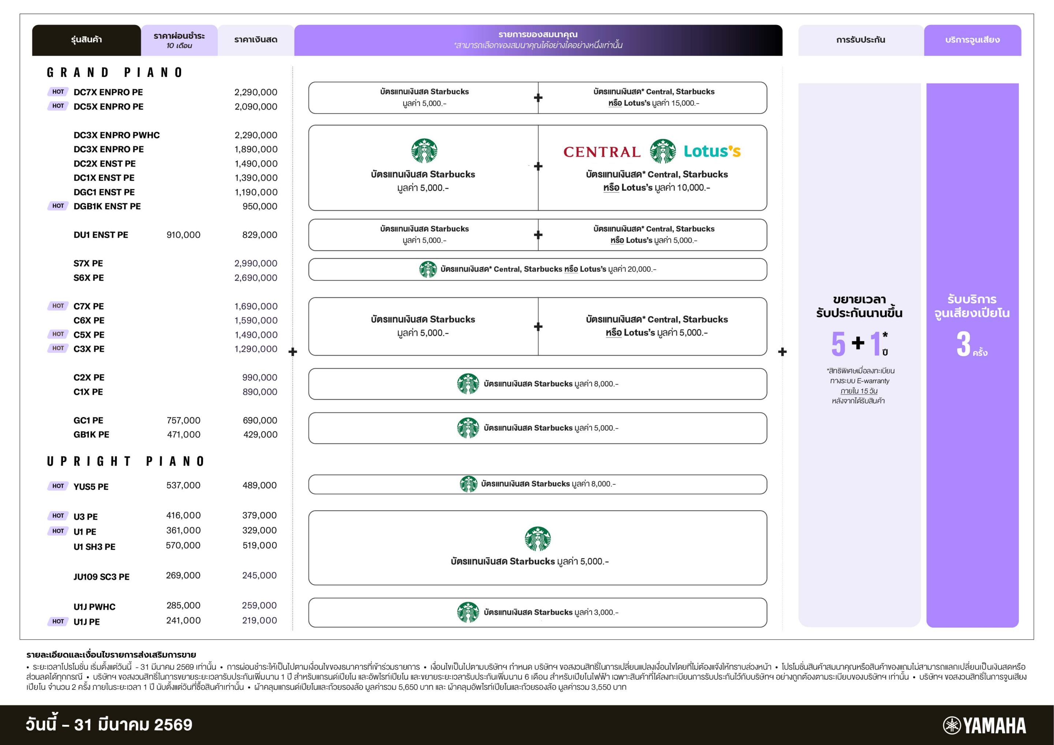The height and width of the screenshot is (745, 1054).
Task: Click Starbucks logo in 20,000 voucher row
Action: tap(428, 269)
